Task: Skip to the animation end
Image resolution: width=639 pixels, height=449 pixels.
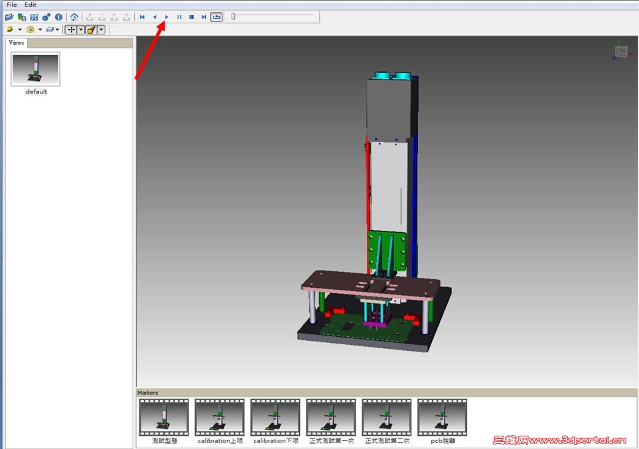Action: coord(204,17)
